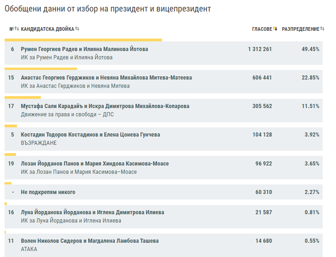This screenshot has height=257, width=336.
Task: Click sort arrows beside Кандидатска двойка header
Action: pyautogui.click(x=77, y=29)
